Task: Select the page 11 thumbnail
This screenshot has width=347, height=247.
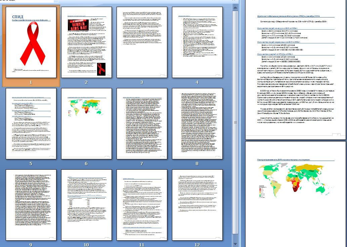Action: tap(142, 205)
